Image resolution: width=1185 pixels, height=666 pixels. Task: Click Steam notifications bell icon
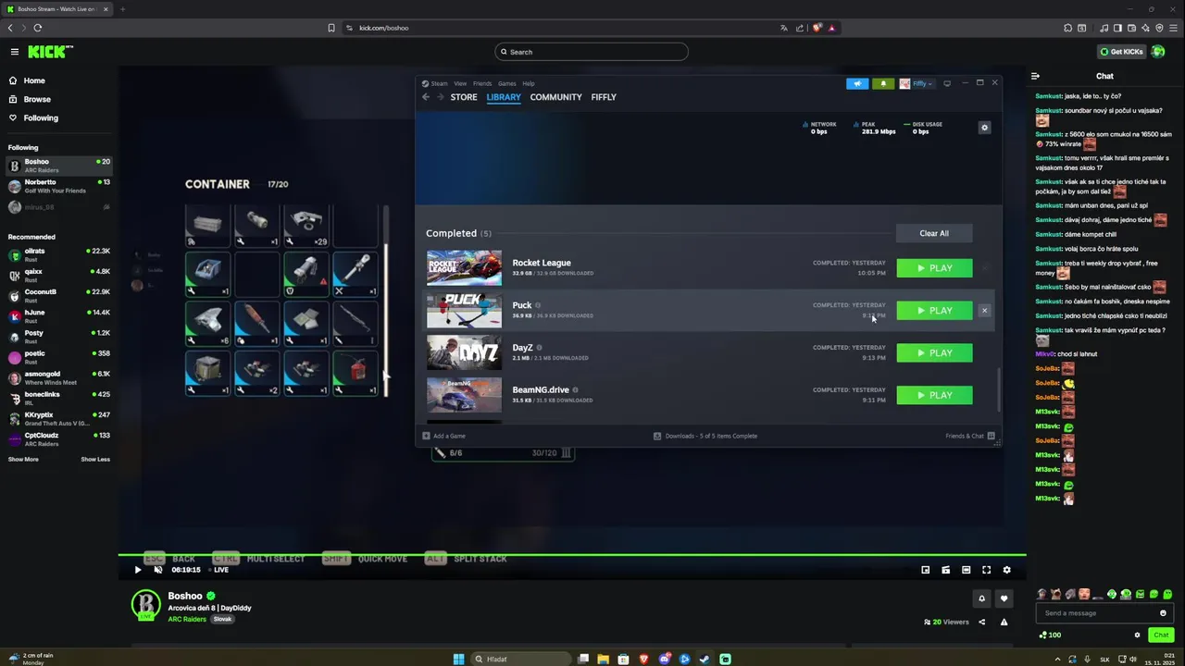[x=882, y=83]
